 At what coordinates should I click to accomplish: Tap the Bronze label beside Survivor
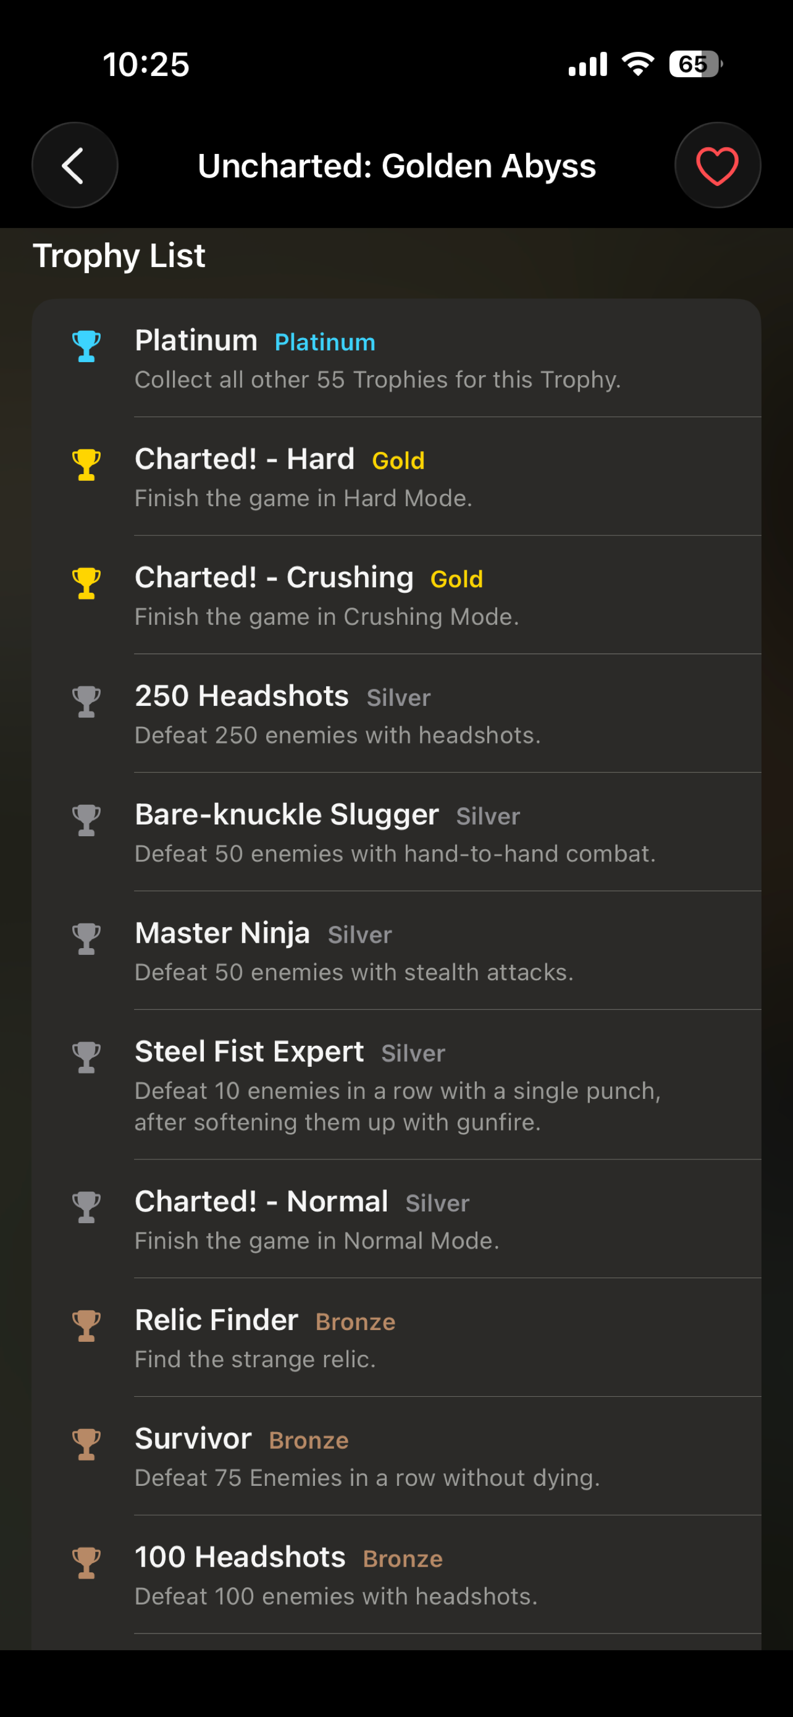tap(309, 1440)
